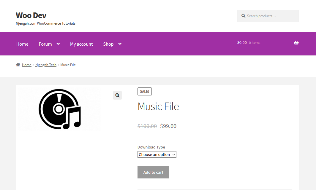Click the Download Type label

point(151,147)
